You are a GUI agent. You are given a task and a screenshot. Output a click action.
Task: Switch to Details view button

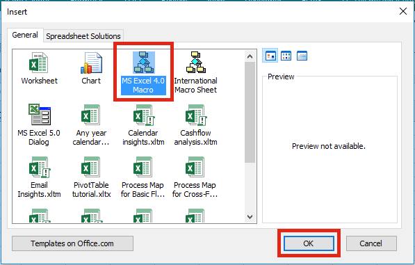pos(302,56)
